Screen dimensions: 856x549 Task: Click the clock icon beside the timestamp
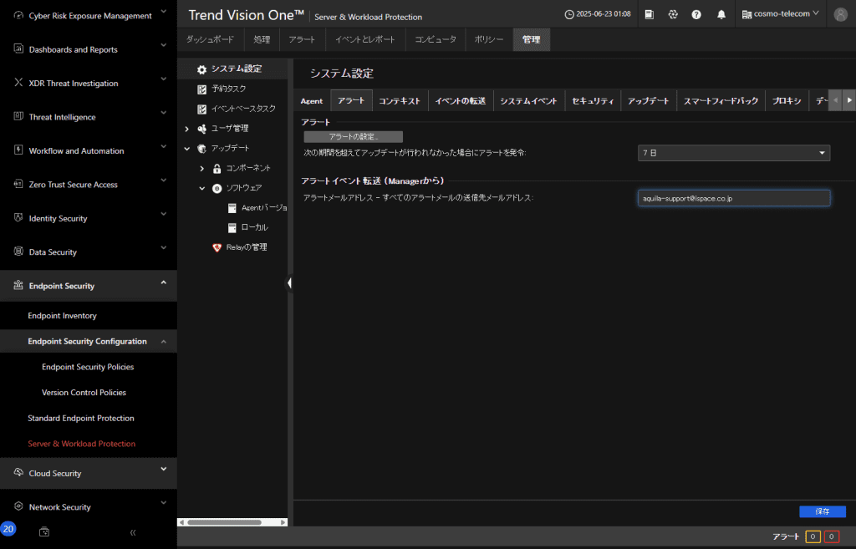[568, 14]
